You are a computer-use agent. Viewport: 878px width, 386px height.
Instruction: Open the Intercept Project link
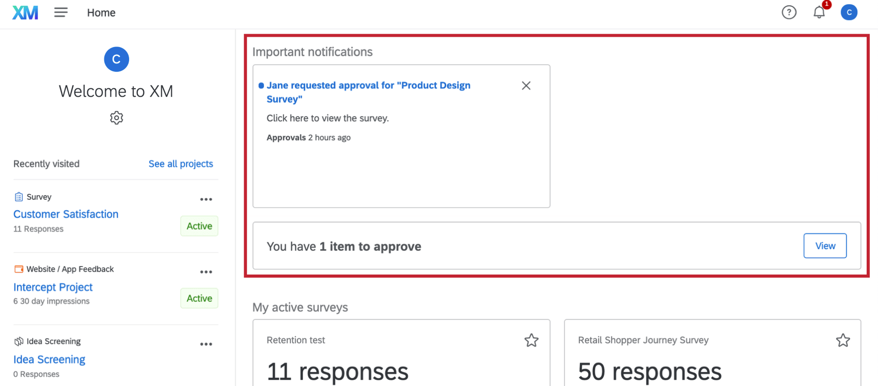pyautogui.click(x=53, y=287)
